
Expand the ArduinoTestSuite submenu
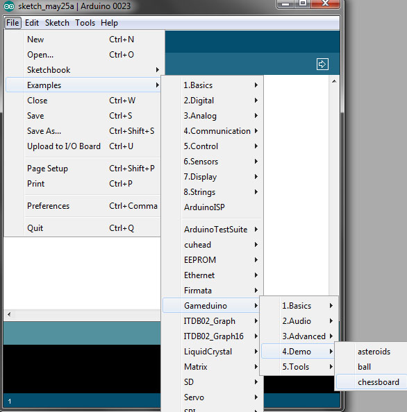coord(213,230)
